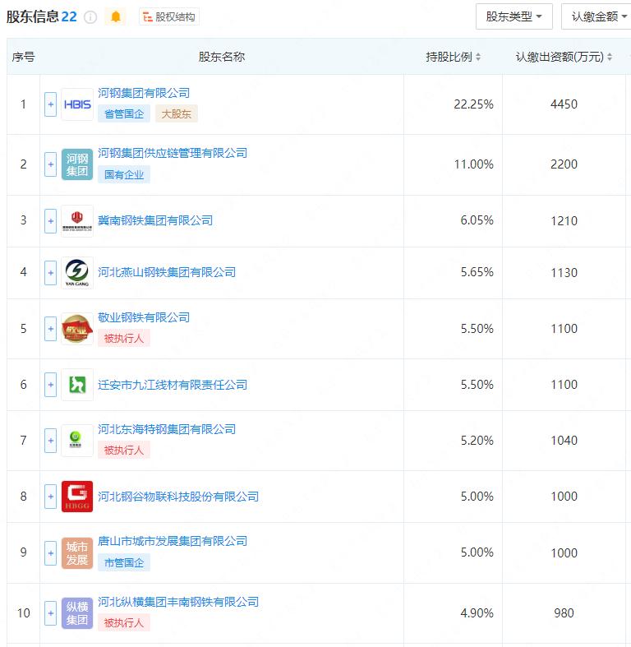Open the 股东类型 dropdown filter

pos(514,16)
